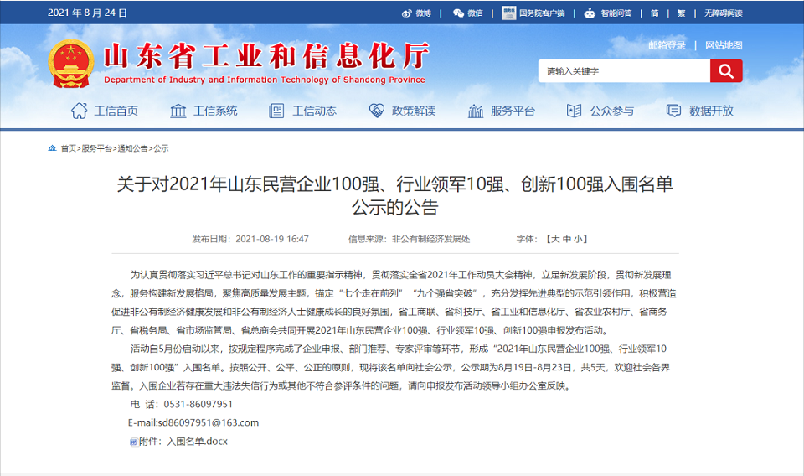This screenshot has height=476, width=804.
Task: Open the 网站地图 link
Action: [724, 45]
